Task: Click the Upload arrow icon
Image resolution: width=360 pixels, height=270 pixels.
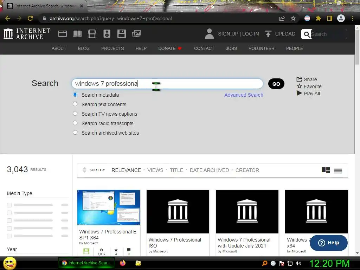Action: pyautogui.click(x=268, y=34)
